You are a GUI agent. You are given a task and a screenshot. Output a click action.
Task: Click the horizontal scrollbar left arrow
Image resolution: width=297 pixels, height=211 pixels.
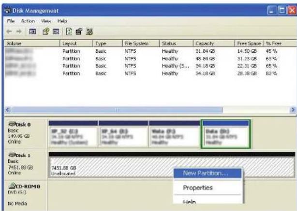(x=8, y=110)
